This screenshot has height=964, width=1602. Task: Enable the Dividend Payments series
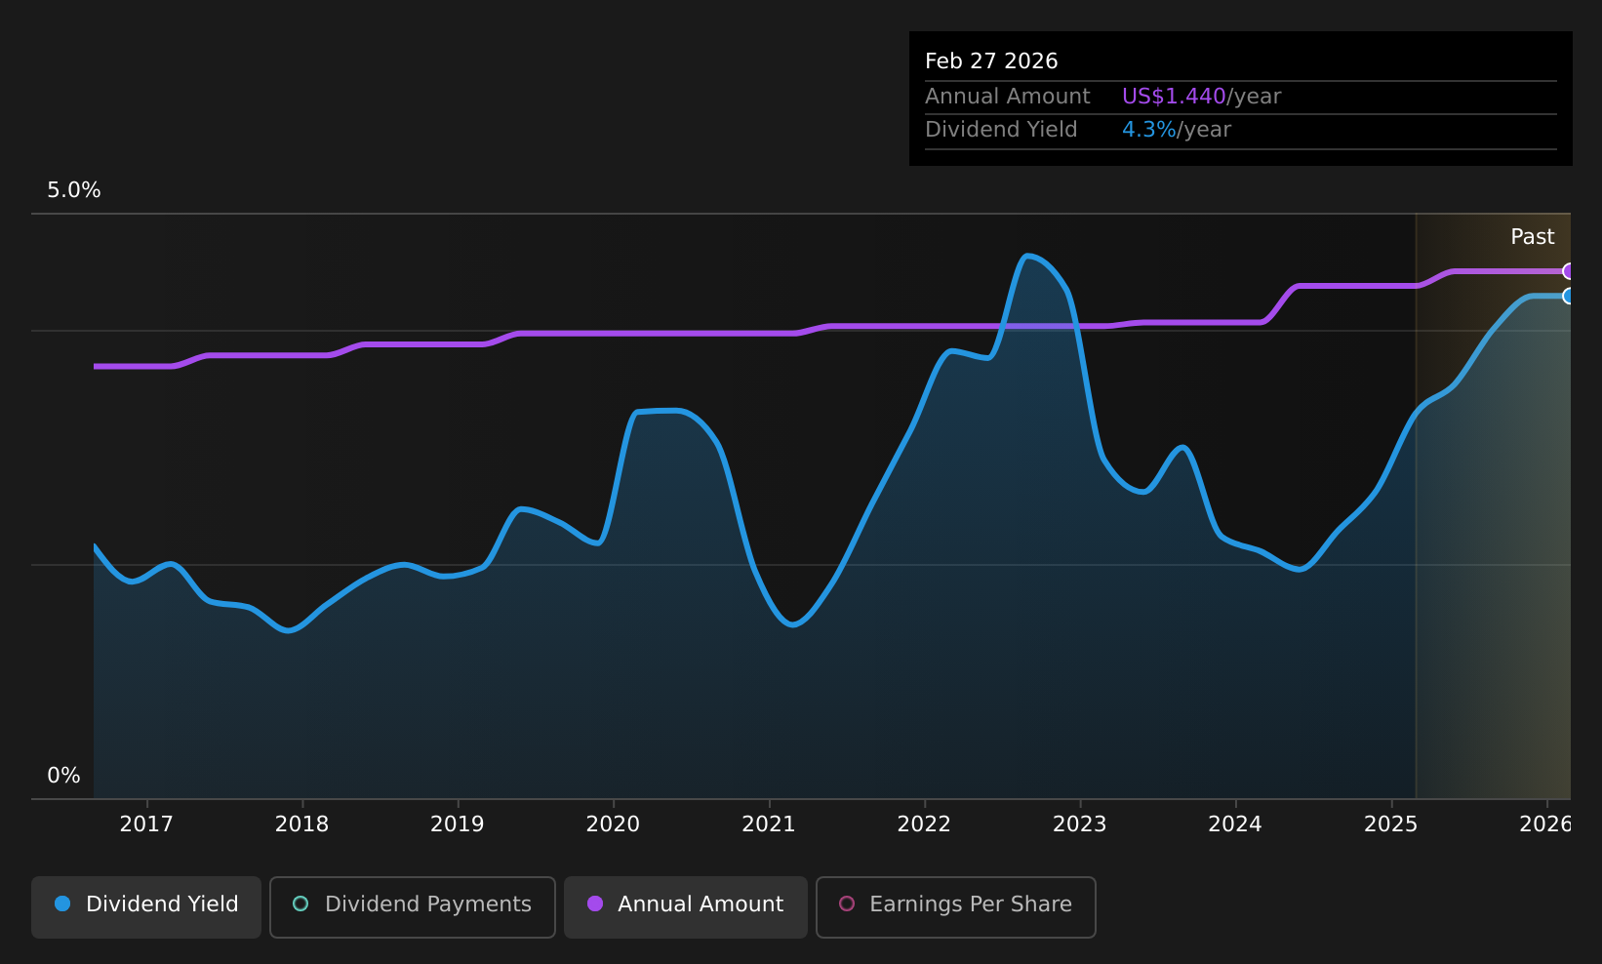coord(413,906)
